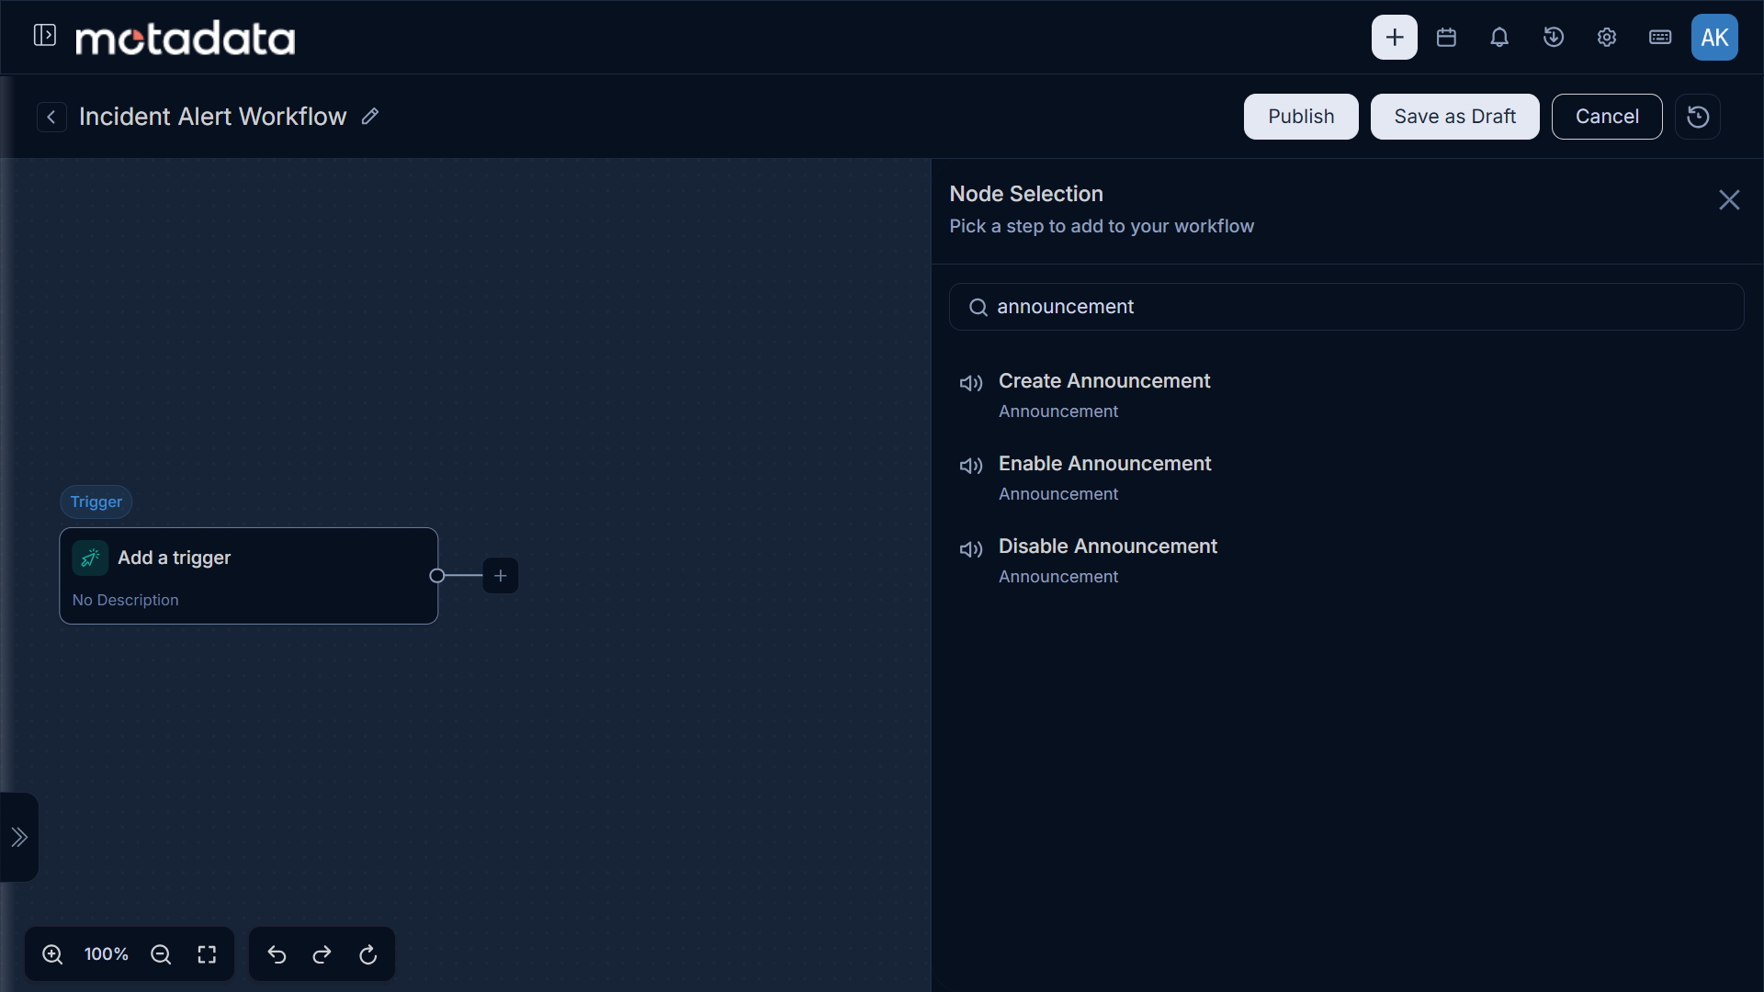The width and height of the screenshot is (1764, 992).
Task: Click Announcement subtitle under Disable Announcement
Action: pyautogui.click(x=1058, y=577)
